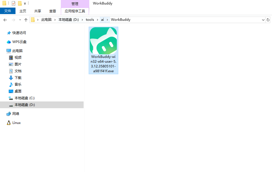This screenshot has height=172, width=272.
Task: Open WPS云盘 in the navigation pane
Action: click(19, 42)
